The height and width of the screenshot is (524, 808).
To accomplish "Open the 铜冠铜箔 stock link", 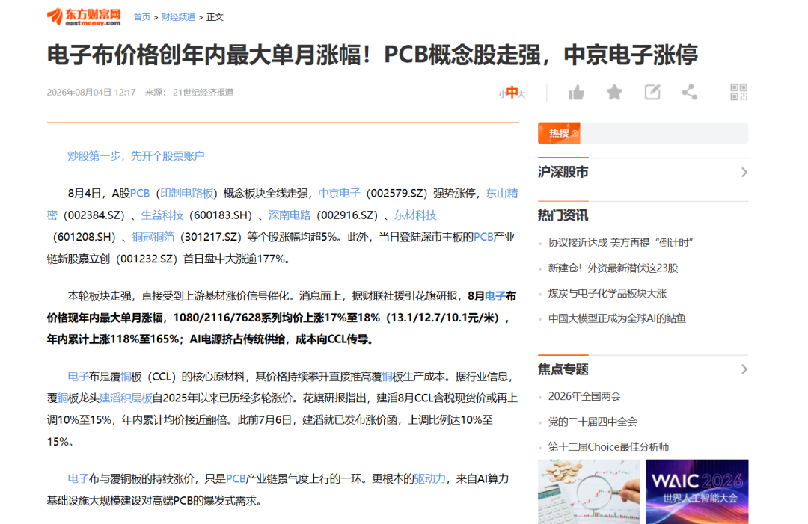I will [x=153, y=237].
